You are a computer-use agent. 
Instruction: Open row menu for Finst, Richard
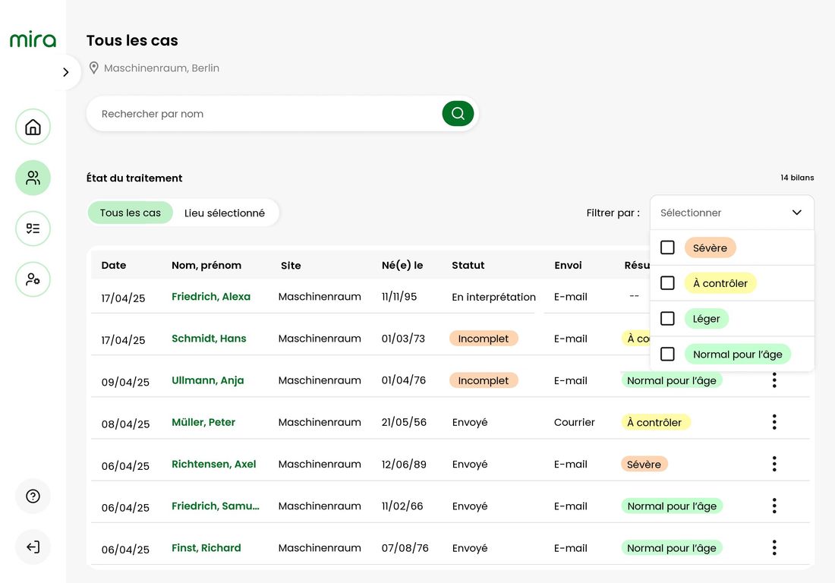(x=774, y=547)
